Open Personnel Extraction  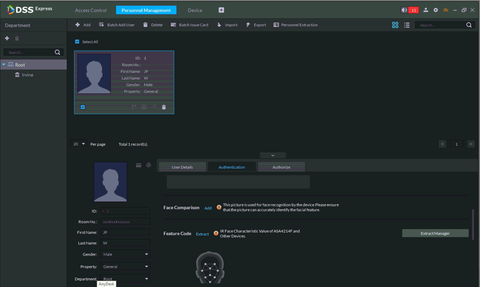pos(295,25)
